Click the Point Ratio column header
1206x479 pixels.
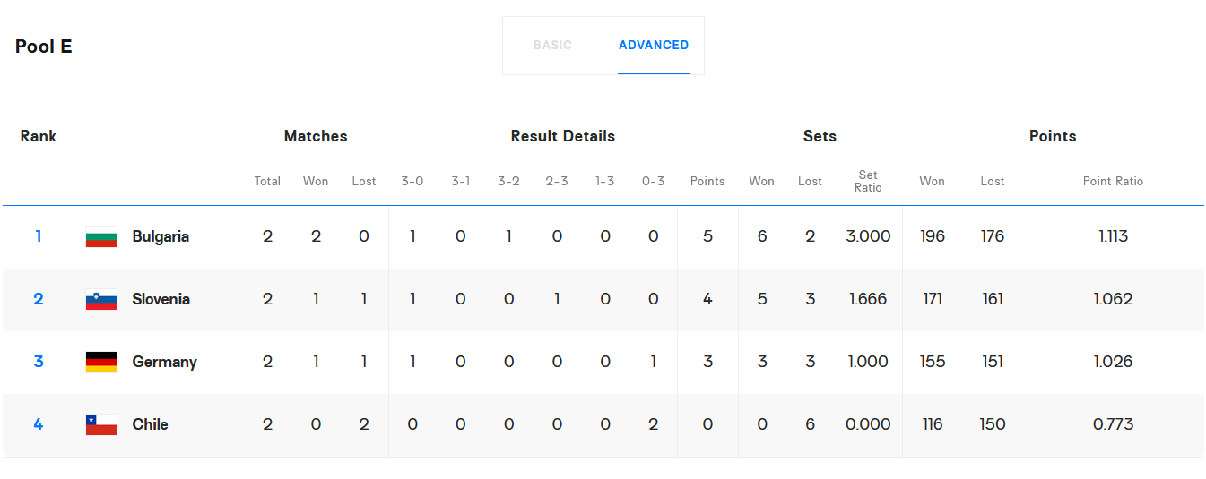[x=1113, y=181]
